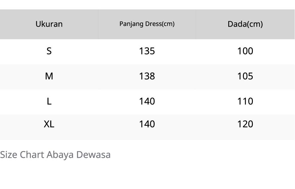Click the dress length value for size L
The height and width of the screenshot is (189, 295).
tap(147, 101)
